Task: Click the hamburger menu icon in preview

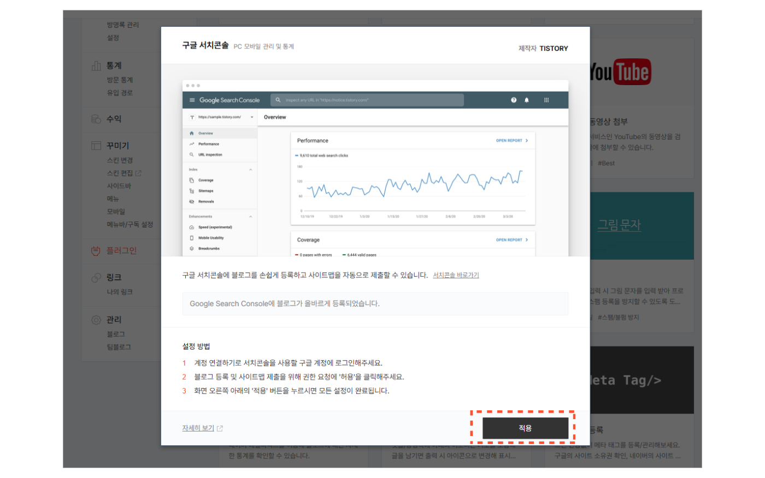Action: click(192, 100)
